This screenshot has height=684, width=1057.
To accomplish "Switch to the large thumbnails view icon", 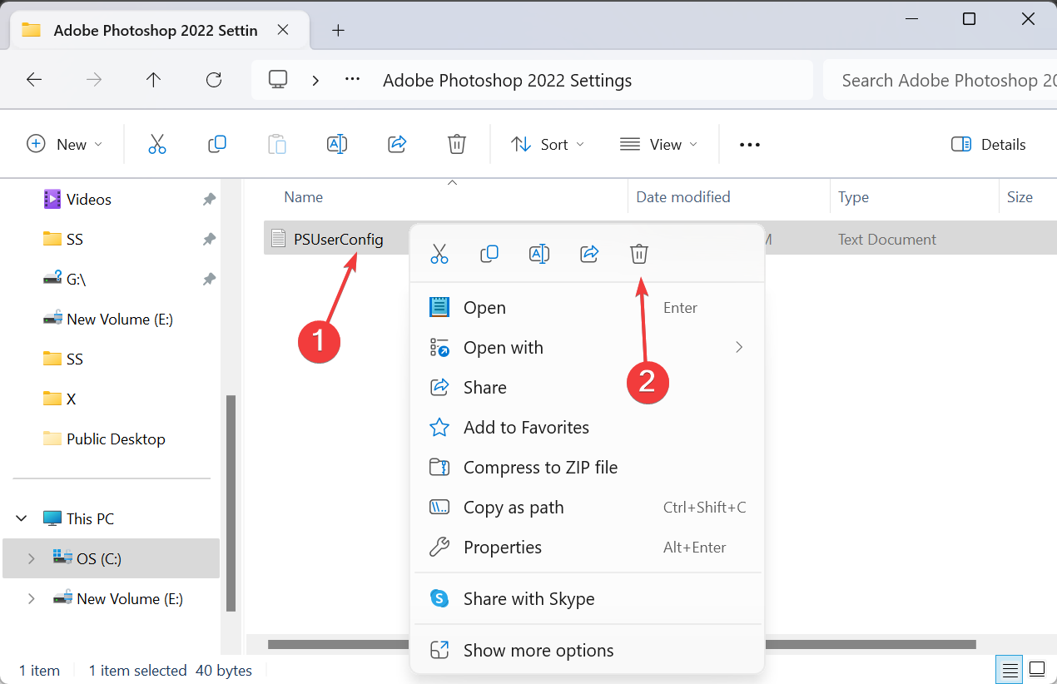I will [x=1037, y=669].
